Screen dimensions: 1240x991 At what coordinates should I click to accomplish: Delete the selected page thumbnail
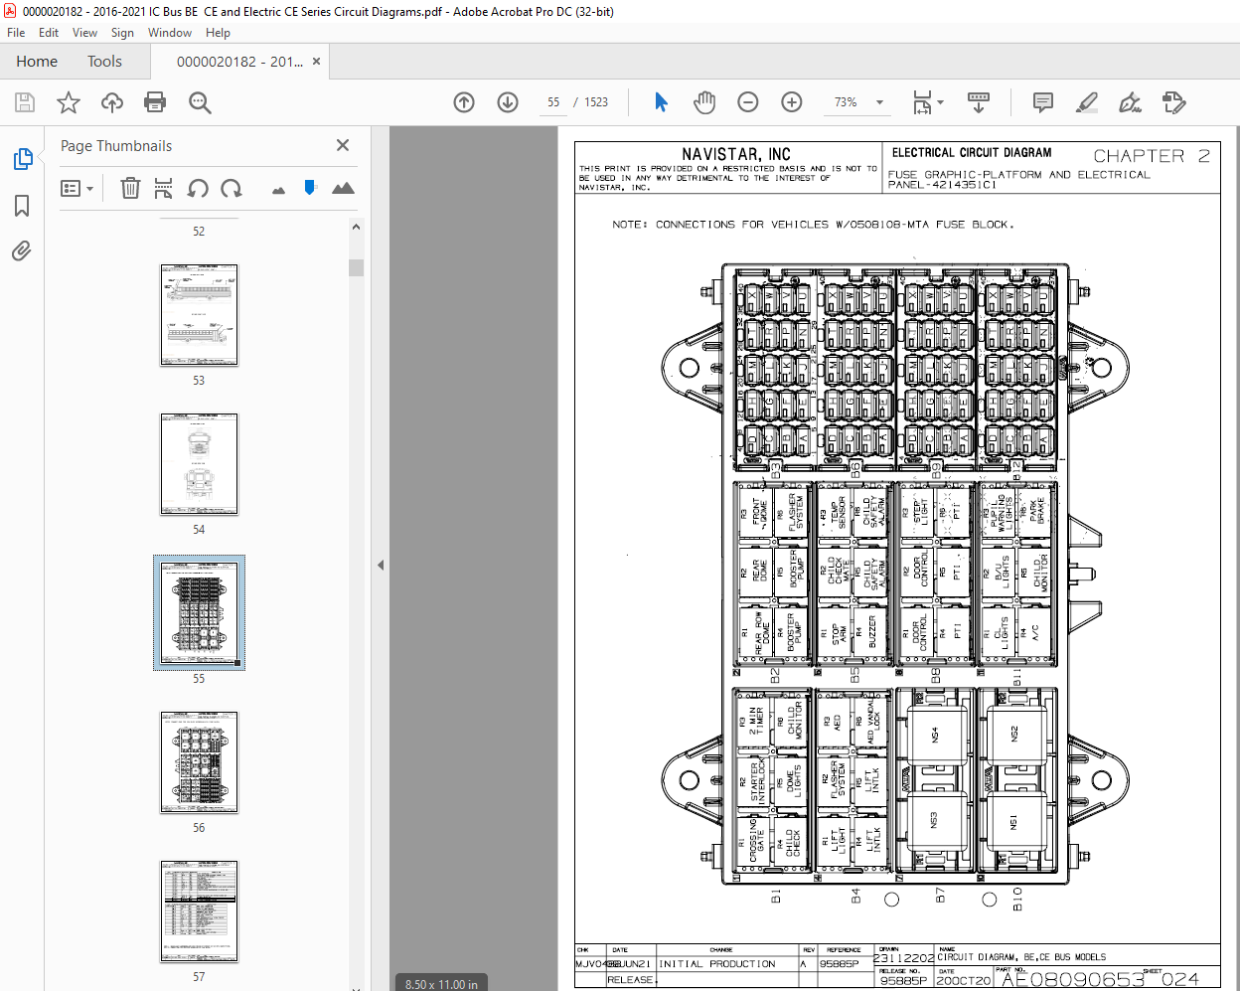click(130, 188)
